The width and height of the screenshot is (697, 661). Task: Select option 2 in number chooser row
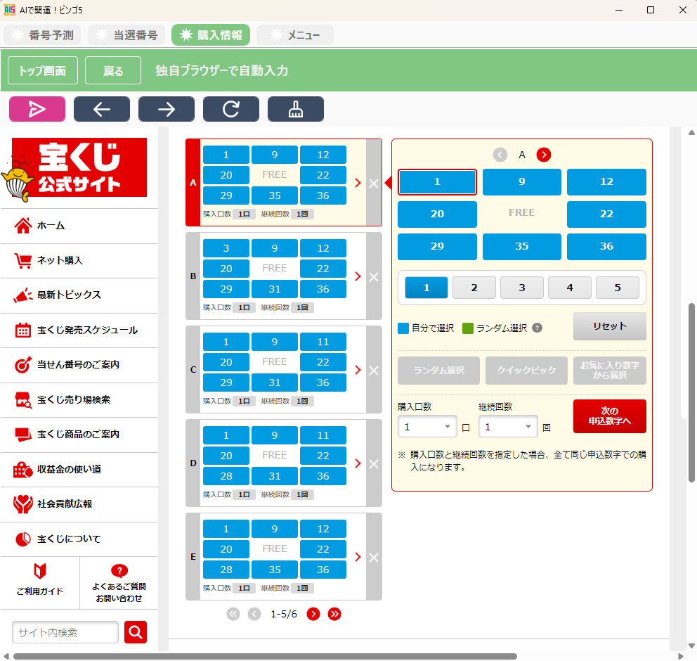pyautogui.click(x=474, y=288)
